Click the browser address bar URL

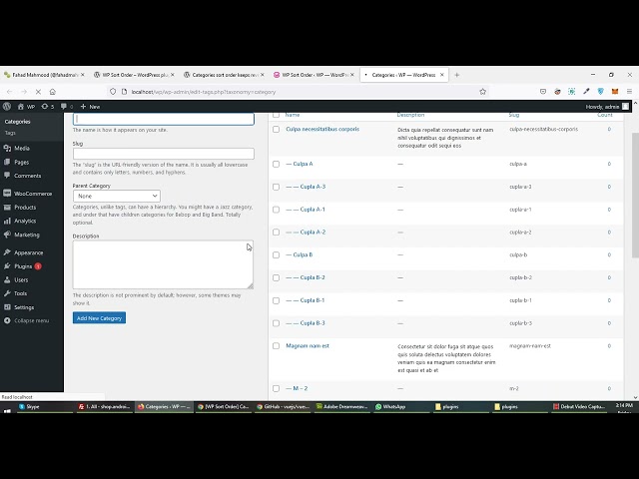coord(204,92)
